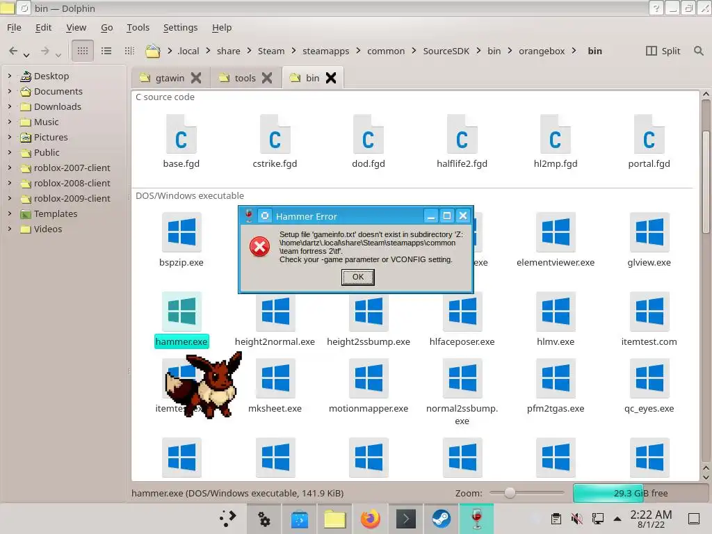Select the mksheet.exe file icon
712x534 pixels.
coord(275,378)
